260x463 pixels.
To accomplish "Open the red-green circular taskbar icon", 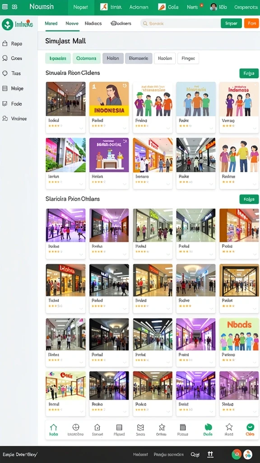I will [237, 454].
